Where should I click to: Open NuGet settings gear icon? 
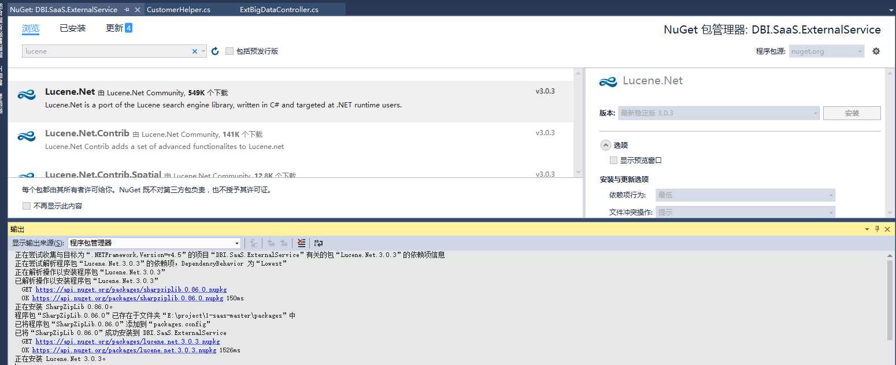point(876,51)
